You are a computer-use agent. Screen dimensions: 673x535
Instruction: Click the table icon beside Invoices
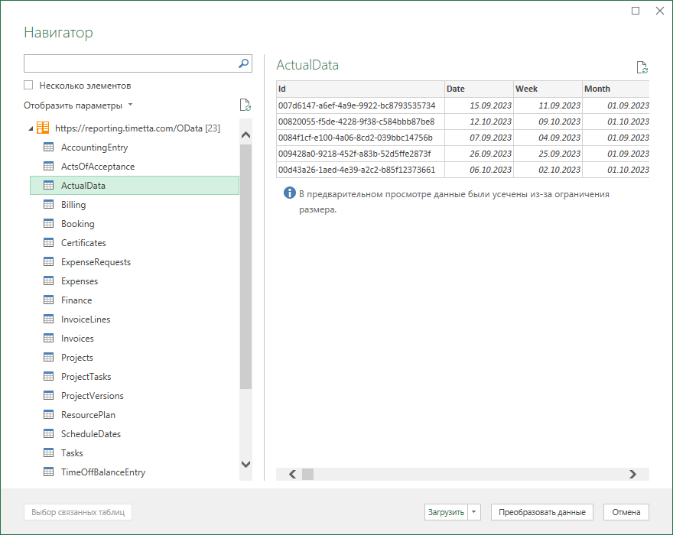(x=48, y=339)
